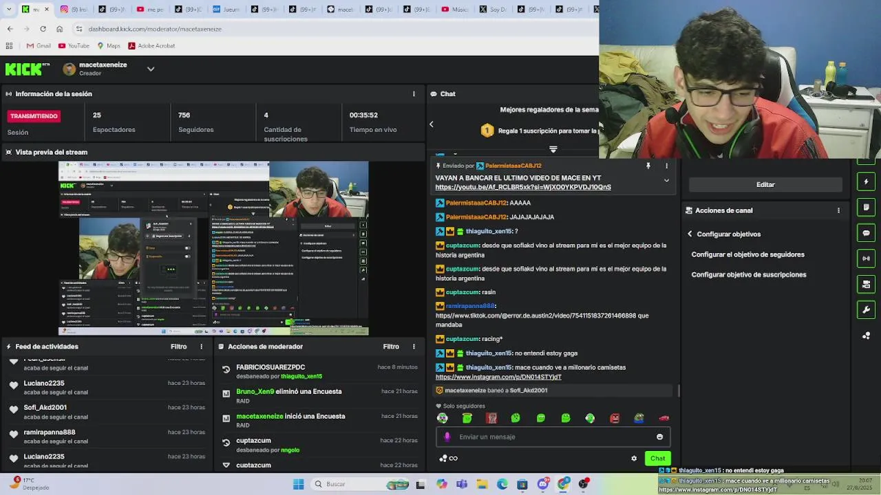Collapse the pinned message chevron

click(x=666, y=180)
